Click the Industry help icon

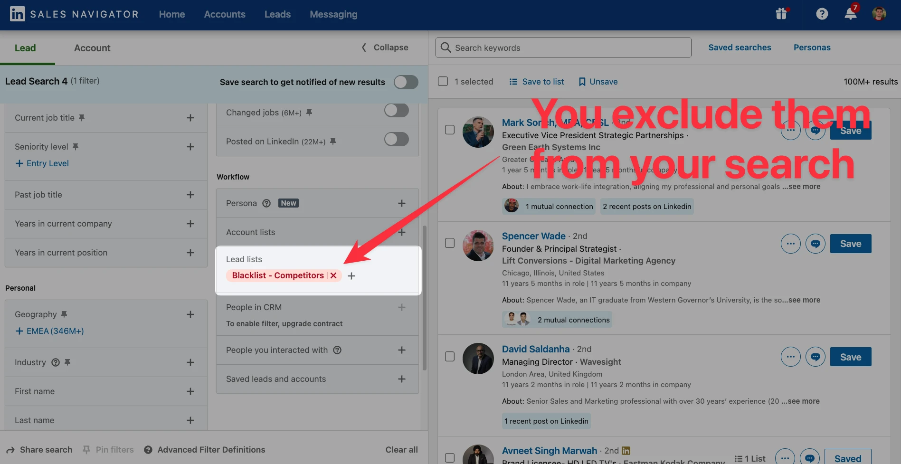[x=56, y=362]
